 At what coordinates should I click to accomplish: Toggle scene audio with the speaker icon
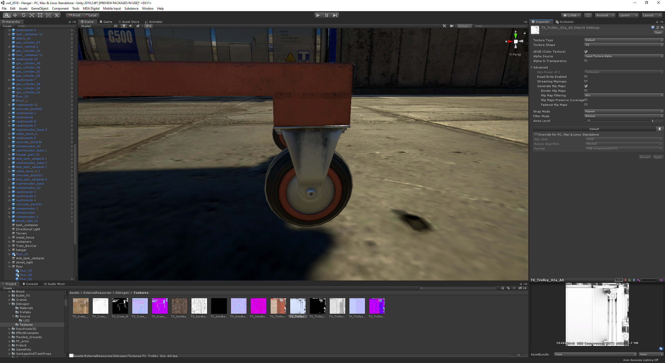(x=131, y=26)
